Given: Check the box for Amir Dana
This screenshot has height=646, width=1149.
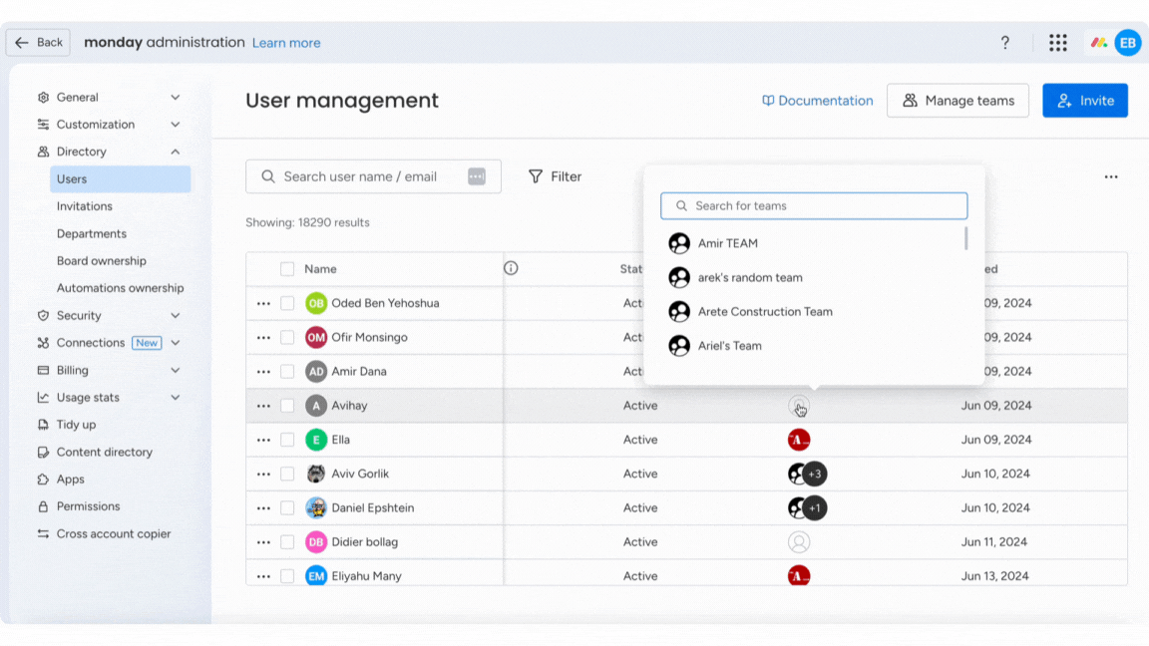Looking at the screenshot, I should (287, 371).
